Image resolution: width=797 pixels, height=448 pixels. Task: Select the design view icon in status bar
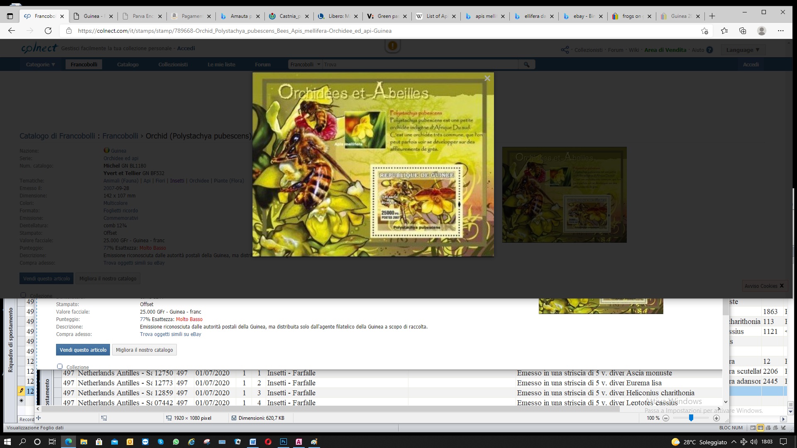tap(783, 428)
